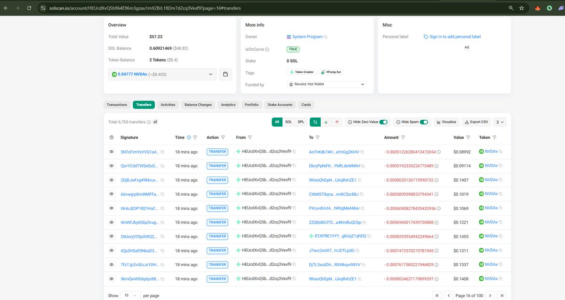Open the chart icon next to total transfers

click(155, 122)
